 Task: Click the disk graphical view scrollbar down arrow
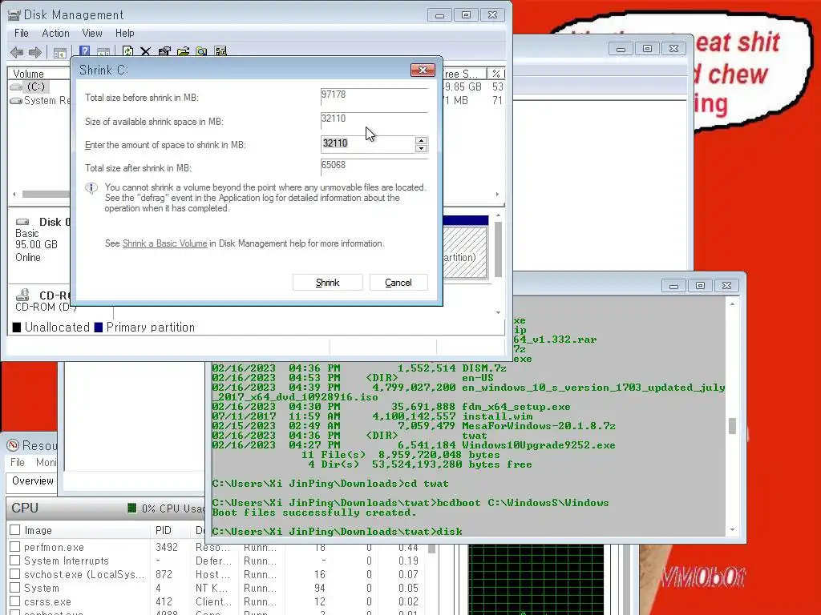498,312
